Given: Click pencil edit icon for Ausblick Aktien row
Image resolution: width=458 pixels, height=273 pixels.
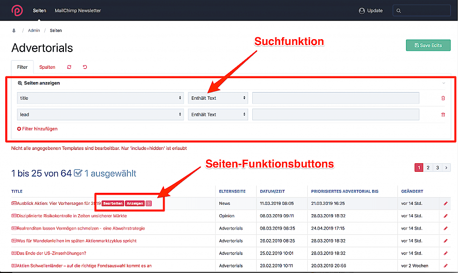Looking at the screenshot, I should (x=446, y=203).
